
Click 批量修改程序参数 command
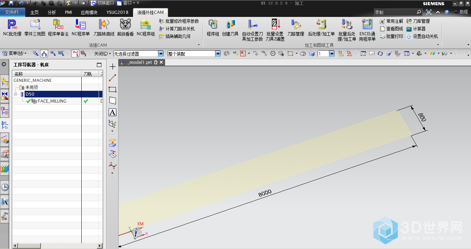[179, 21]
